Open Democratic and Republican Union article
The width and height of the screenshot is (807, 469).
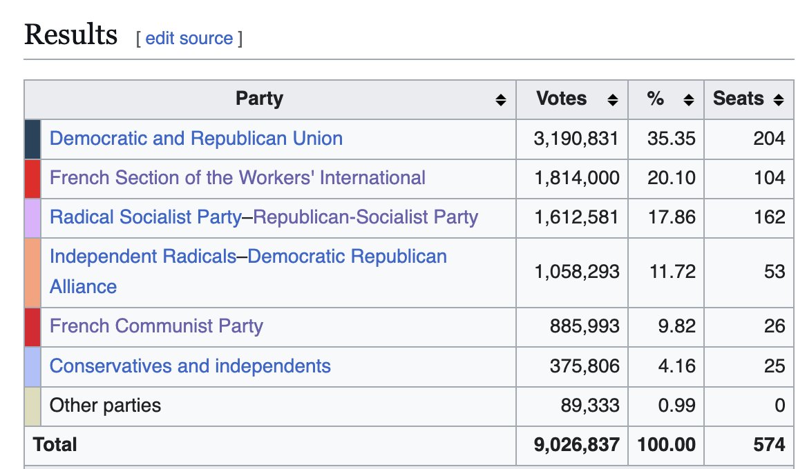(196, 139)
